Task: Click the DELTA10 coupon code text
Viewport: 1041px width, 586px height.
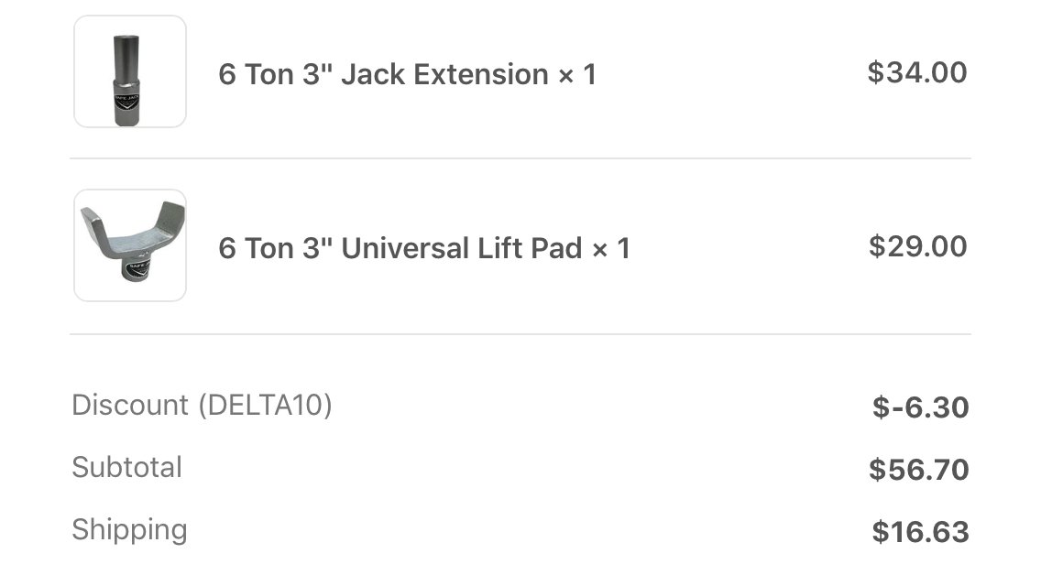Action: tap(265, 406)
